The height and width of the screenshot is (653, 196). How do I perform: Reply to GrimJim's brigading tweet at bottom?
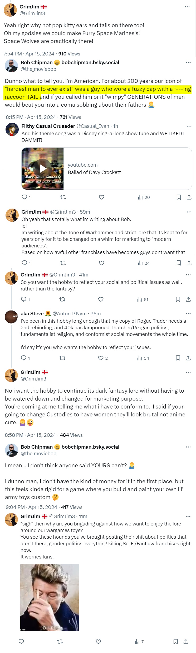[x=22, y=641]
